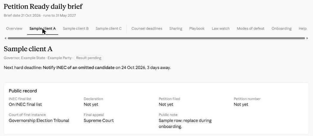The width and height of the screenshot is (313, 136).
Task: Open the Counsel deadlines tab
Action: pos(147,29)
